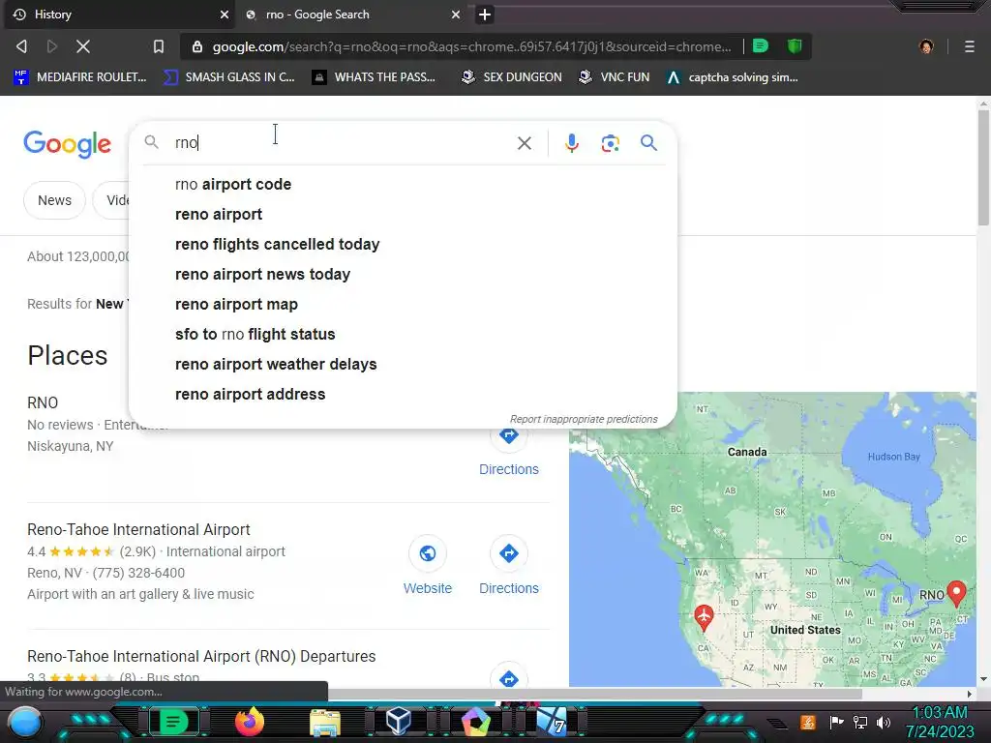Click the Website link for Reno-Tahoe Airport
Image resolution: width=991 pixels, height=743 pixels.
tap(427, 588)
